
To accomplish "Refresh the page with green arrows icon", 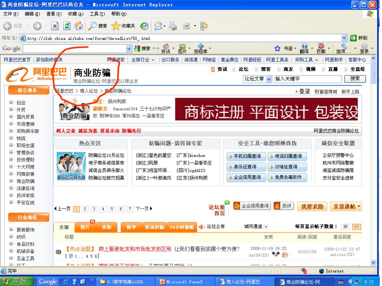I will (x=67, y=26).
